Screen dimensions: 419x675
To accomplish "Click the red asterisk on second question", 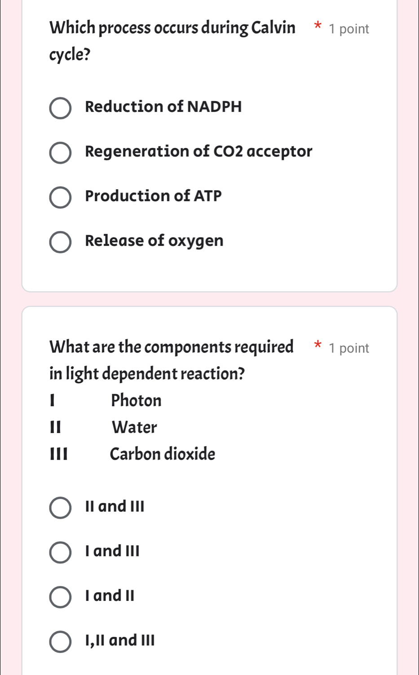I will coord(317,346).
